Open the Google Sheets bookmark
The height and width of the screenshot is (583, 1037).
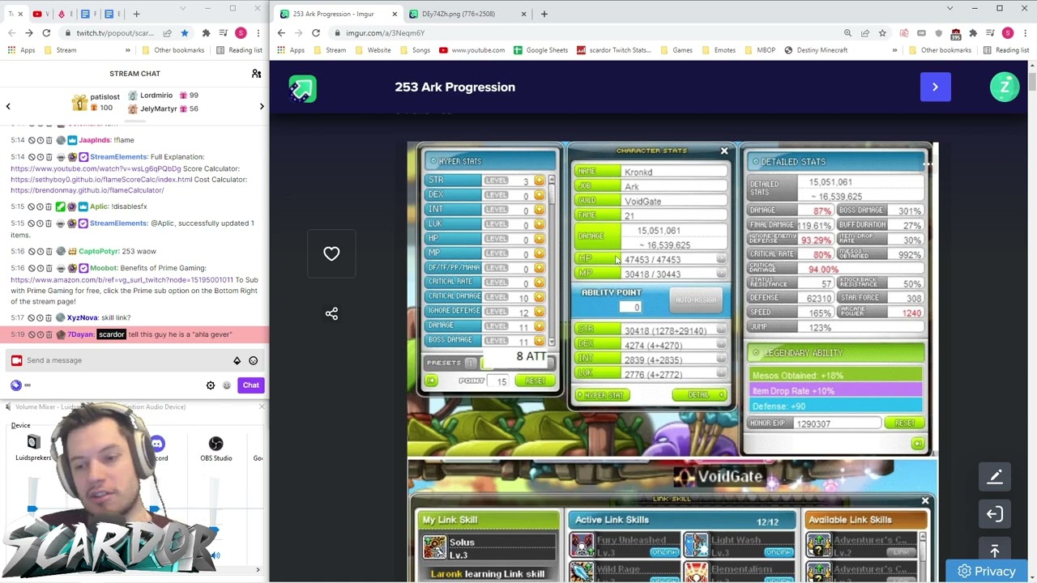point(540,50)
